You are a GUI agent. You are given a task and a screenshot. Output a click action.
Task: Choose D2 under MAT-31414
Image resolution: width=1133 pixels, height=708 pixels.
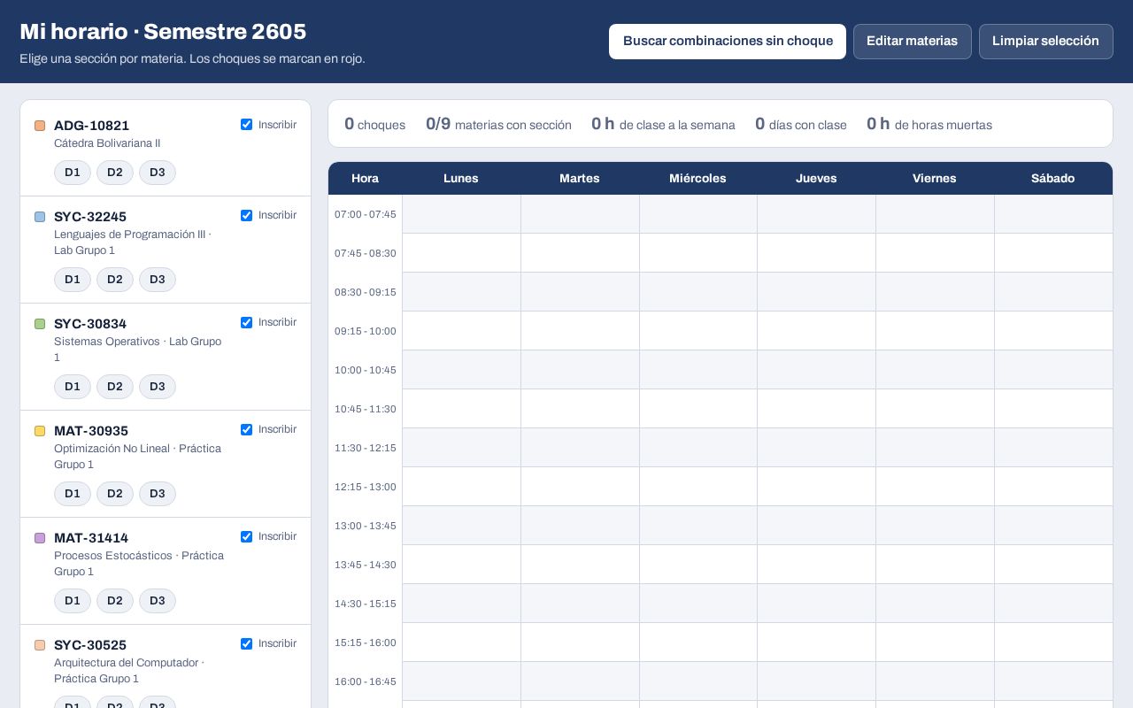pyautogui.click(x=115, y=601)
